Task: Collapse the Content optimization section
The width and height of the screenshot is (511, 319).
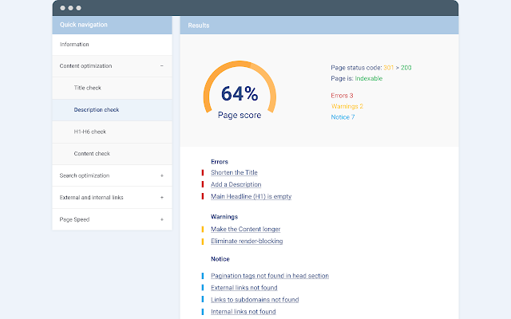Action: (x=161, y=66)
